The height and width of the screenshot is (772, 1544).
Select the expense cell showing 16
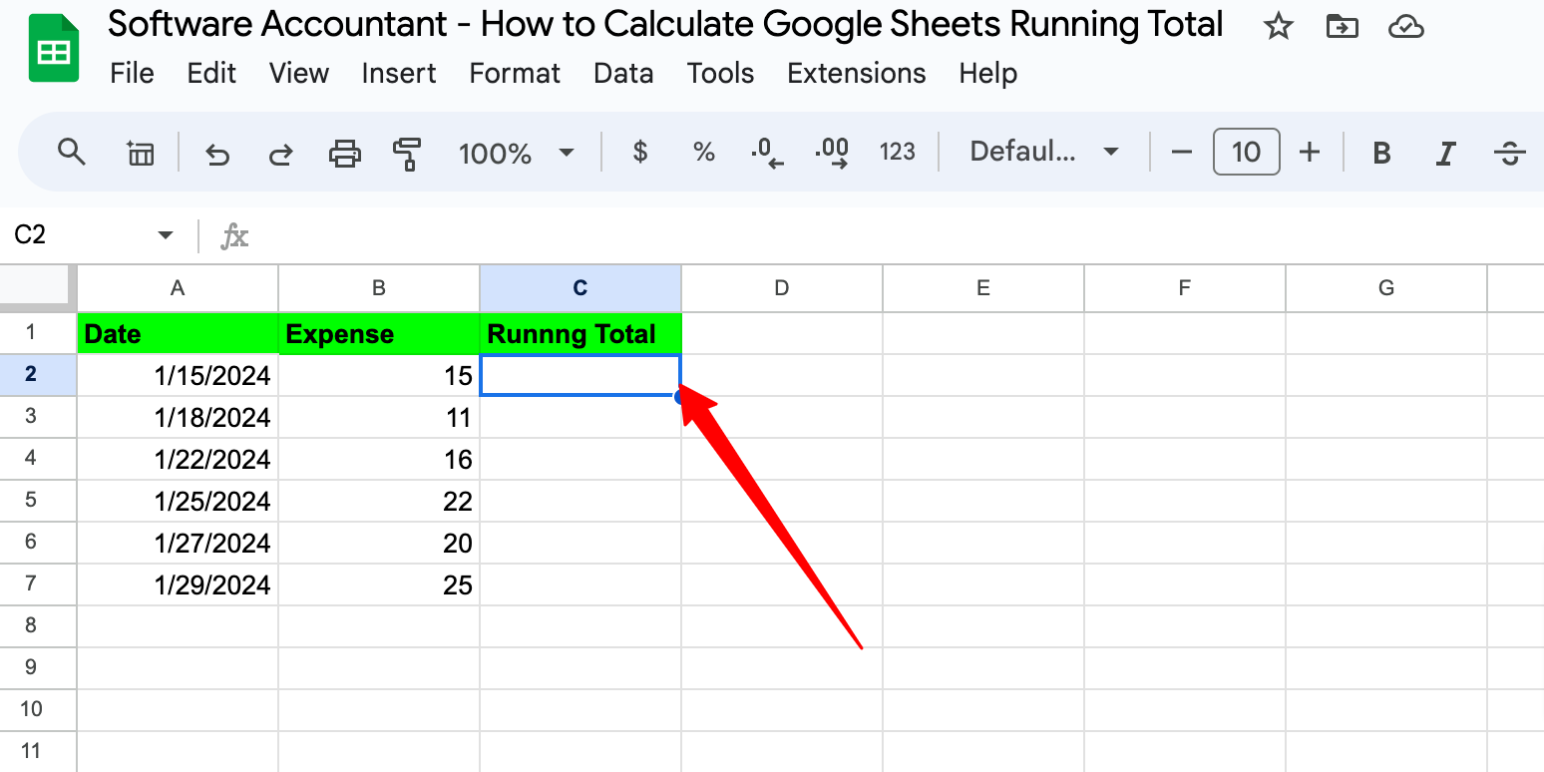(x=379, y=459)
